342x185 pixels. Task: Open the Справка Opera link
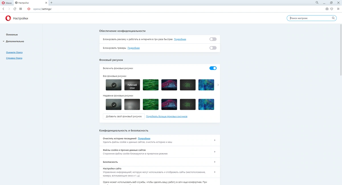(x=14, y=58)
